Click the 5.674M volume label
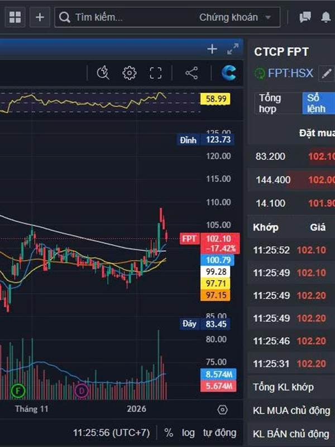This screenshot has height=447, width=335. 218,386
